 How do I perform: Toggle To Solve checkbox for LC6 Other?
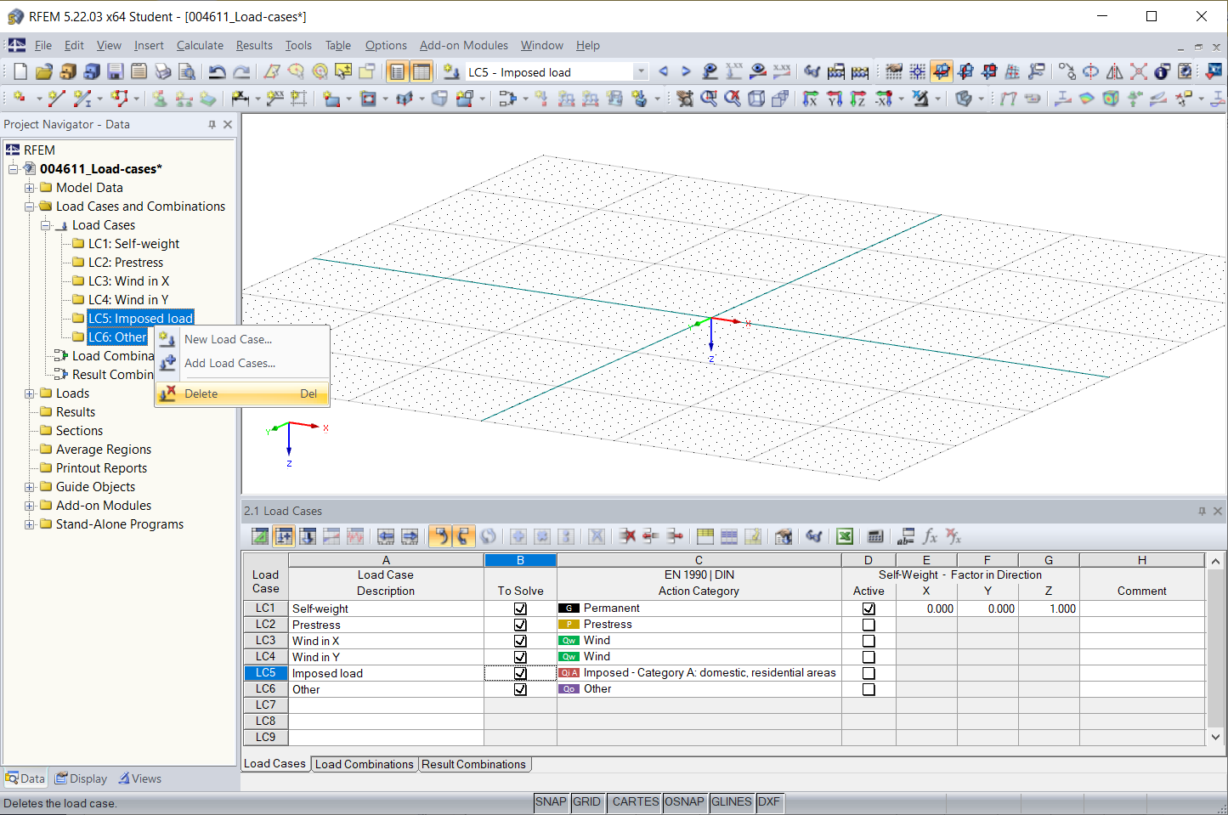pos(520,689)
